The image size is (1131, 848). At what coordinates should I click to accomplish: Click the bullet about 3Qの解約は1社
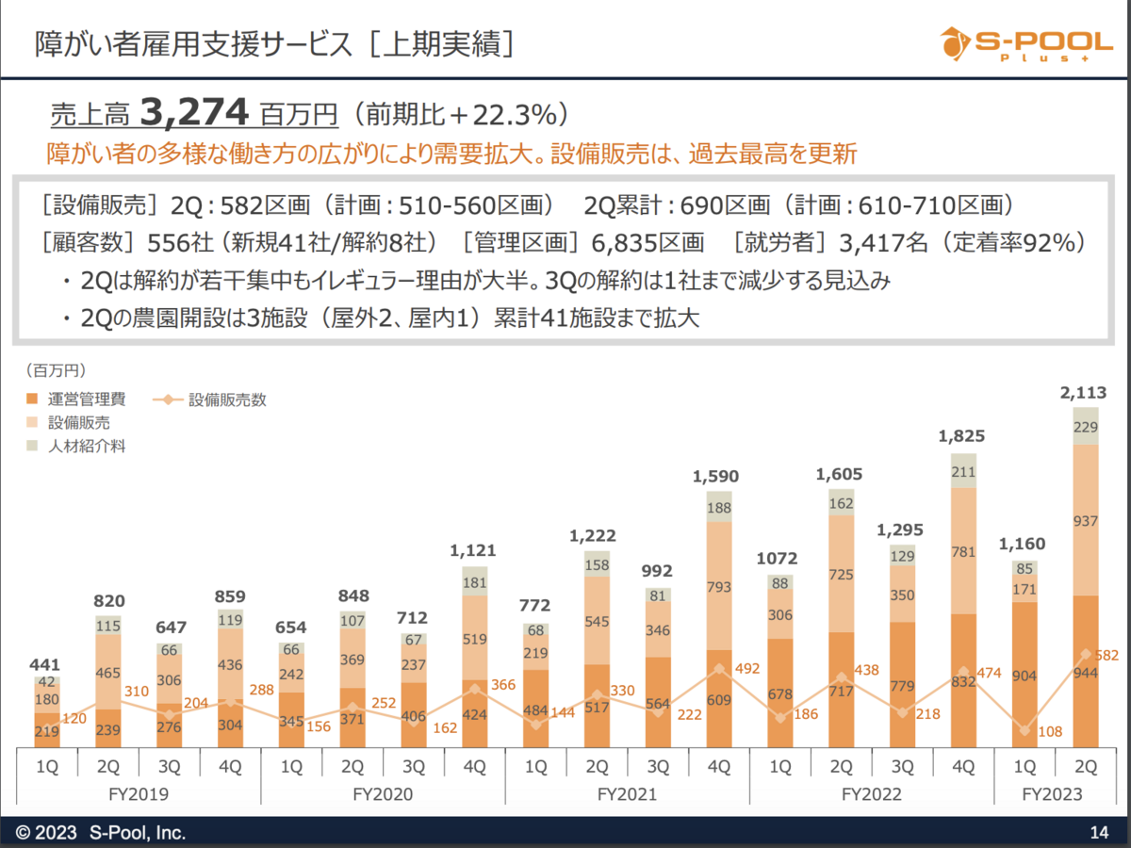click(478, 280)
